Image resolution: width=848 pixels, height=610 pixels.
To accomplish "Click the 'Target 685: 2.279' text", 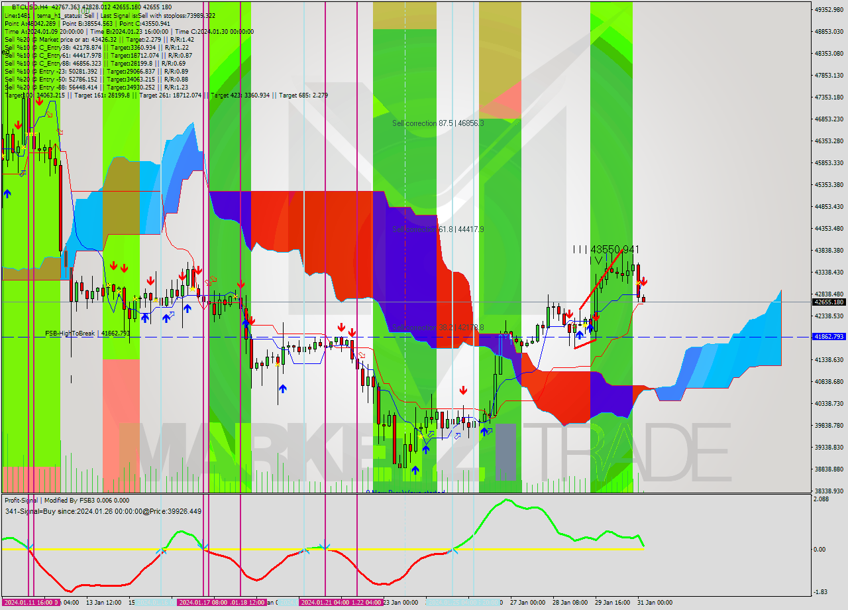I will 303,95.
